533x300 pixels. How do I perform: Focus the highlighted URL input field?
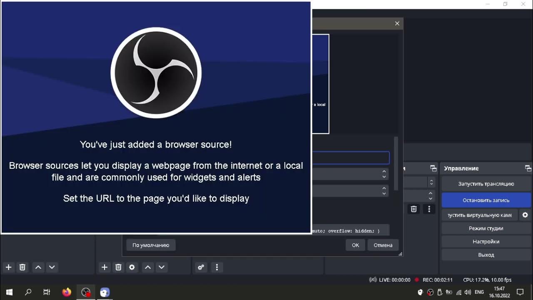tap(351, 158)
